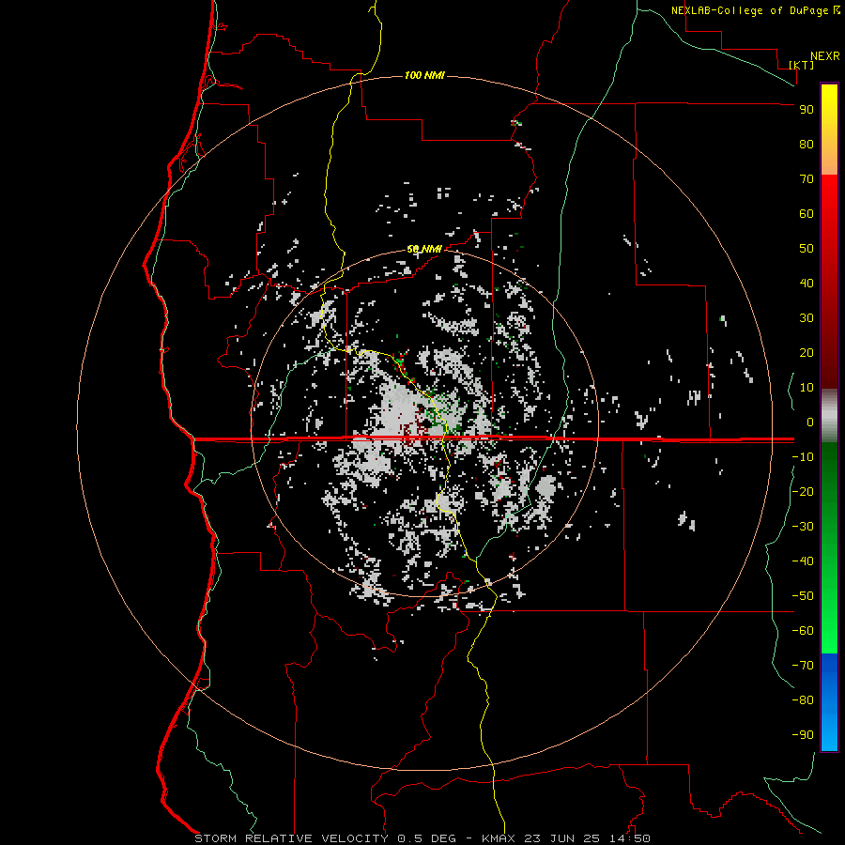Click the 50 value on the color scale

click(807, 249)
